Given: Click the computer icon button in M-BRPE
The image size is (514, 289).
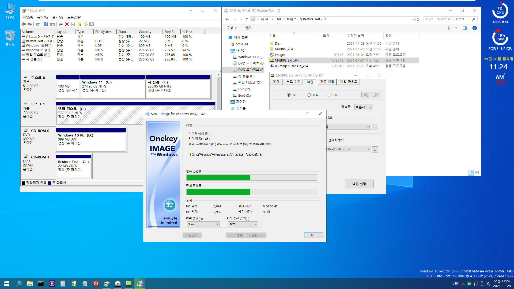Looking at the screenshot, I should (366, 95).
